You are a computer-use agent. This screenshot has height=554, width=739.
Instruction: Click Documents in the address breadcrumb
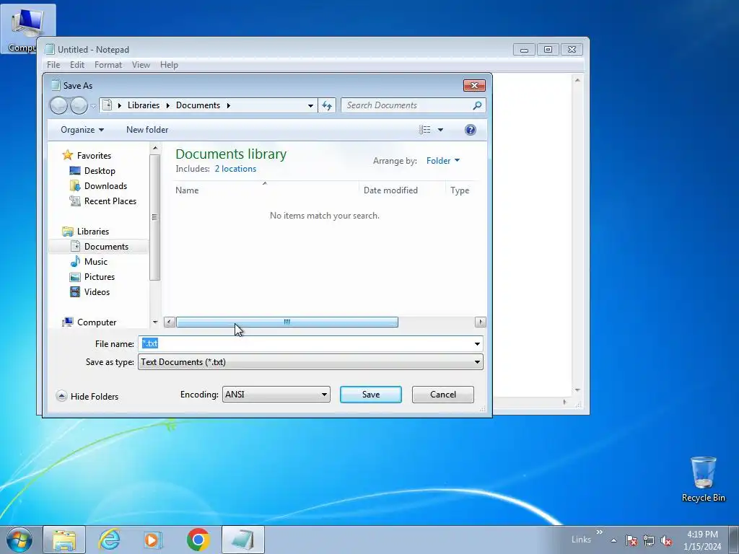pyautogui.click(x=198, y=105)
